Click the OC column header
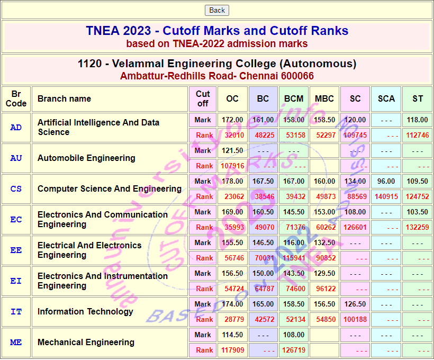This screenshot has height=360, width=434. click(232, 99)
